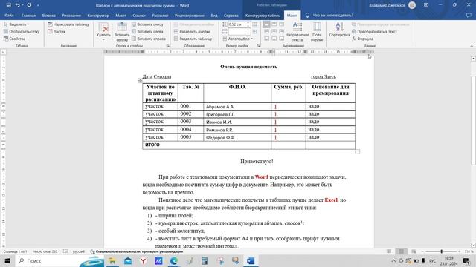Viewport: 476px width, 267px height.
Task: Toggle Отобразить сетку gridlines view
Action: click(22, 31)
